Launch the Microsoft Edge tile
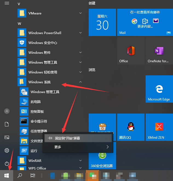173x181 pixels. click(159, 89)
